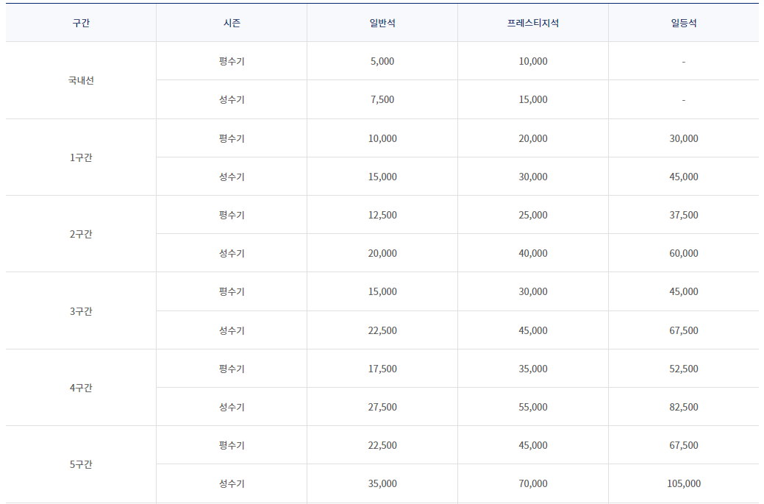This screenshot has width=764, height=504.
Task: Select the 3구간 row label
Action: tap(78, 310)
